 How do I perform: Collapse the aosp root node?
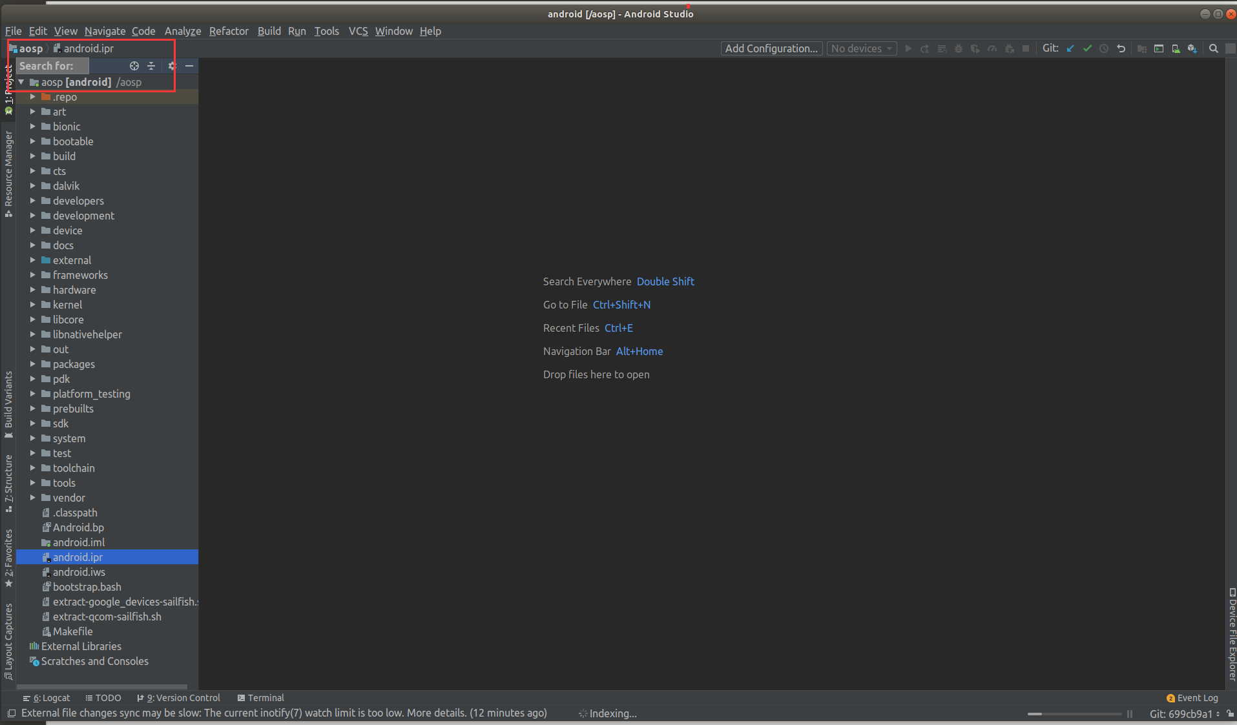tap(21, 82)
